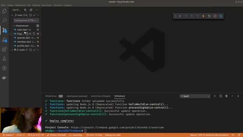
Task: Open the Extensions view
Action: (x=4, y=49)
